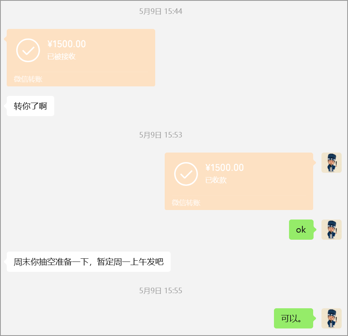Select the green 可以。 message bubble
Viewport: 348px width, 336px height.
[x=293, y=318]
